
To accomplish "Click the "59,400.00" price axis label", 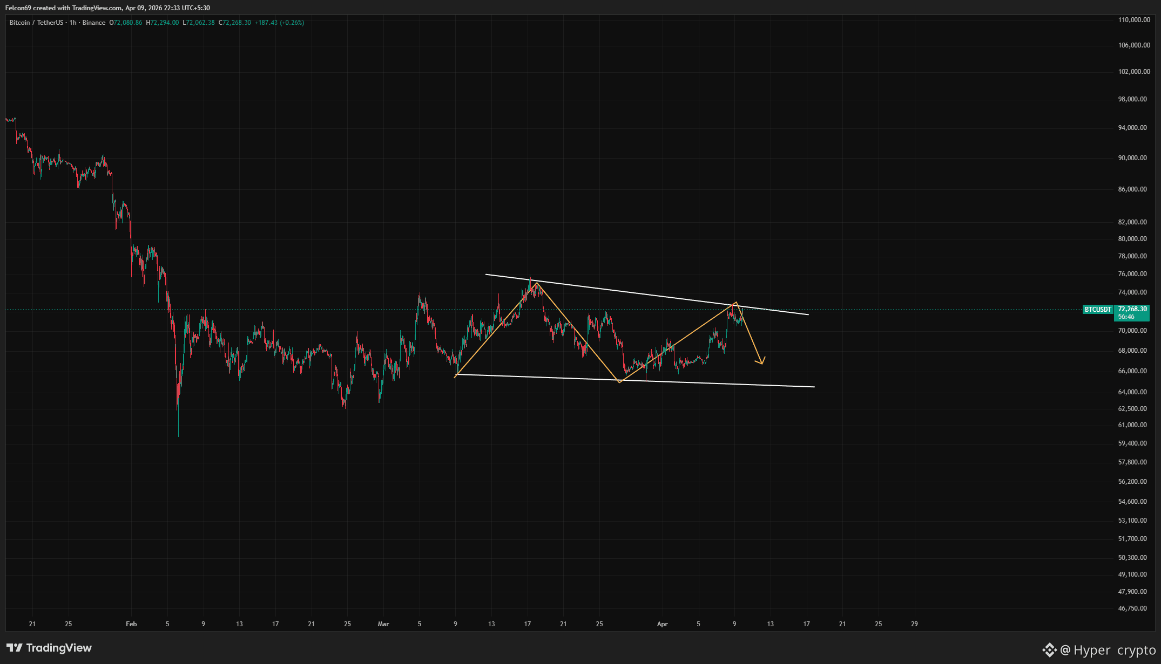I will pyautogui.click(x=1132, y=443).
